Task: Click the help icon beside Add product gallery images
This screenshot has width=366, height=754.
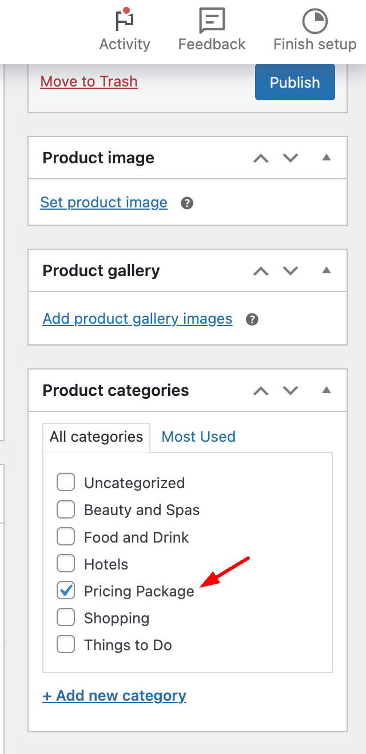Action: (252, 319)
